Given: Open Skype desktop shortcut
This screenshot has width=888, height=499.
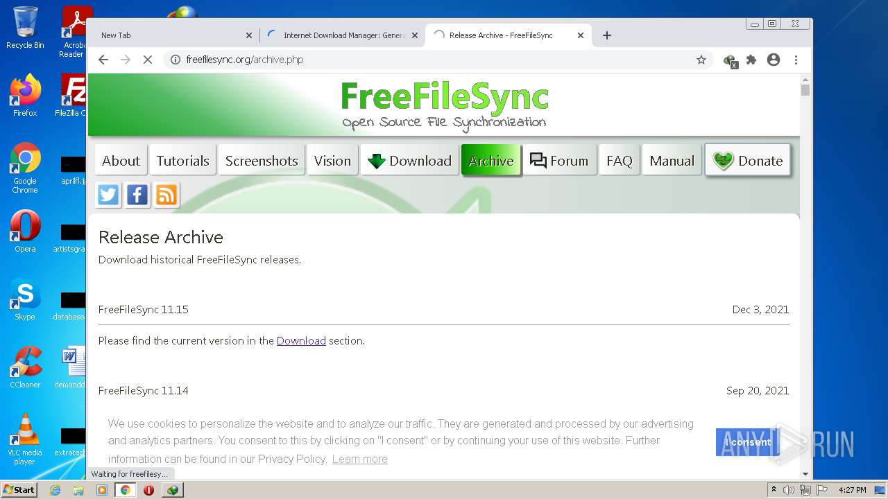Looking at the screenshot, I should 25,299.
